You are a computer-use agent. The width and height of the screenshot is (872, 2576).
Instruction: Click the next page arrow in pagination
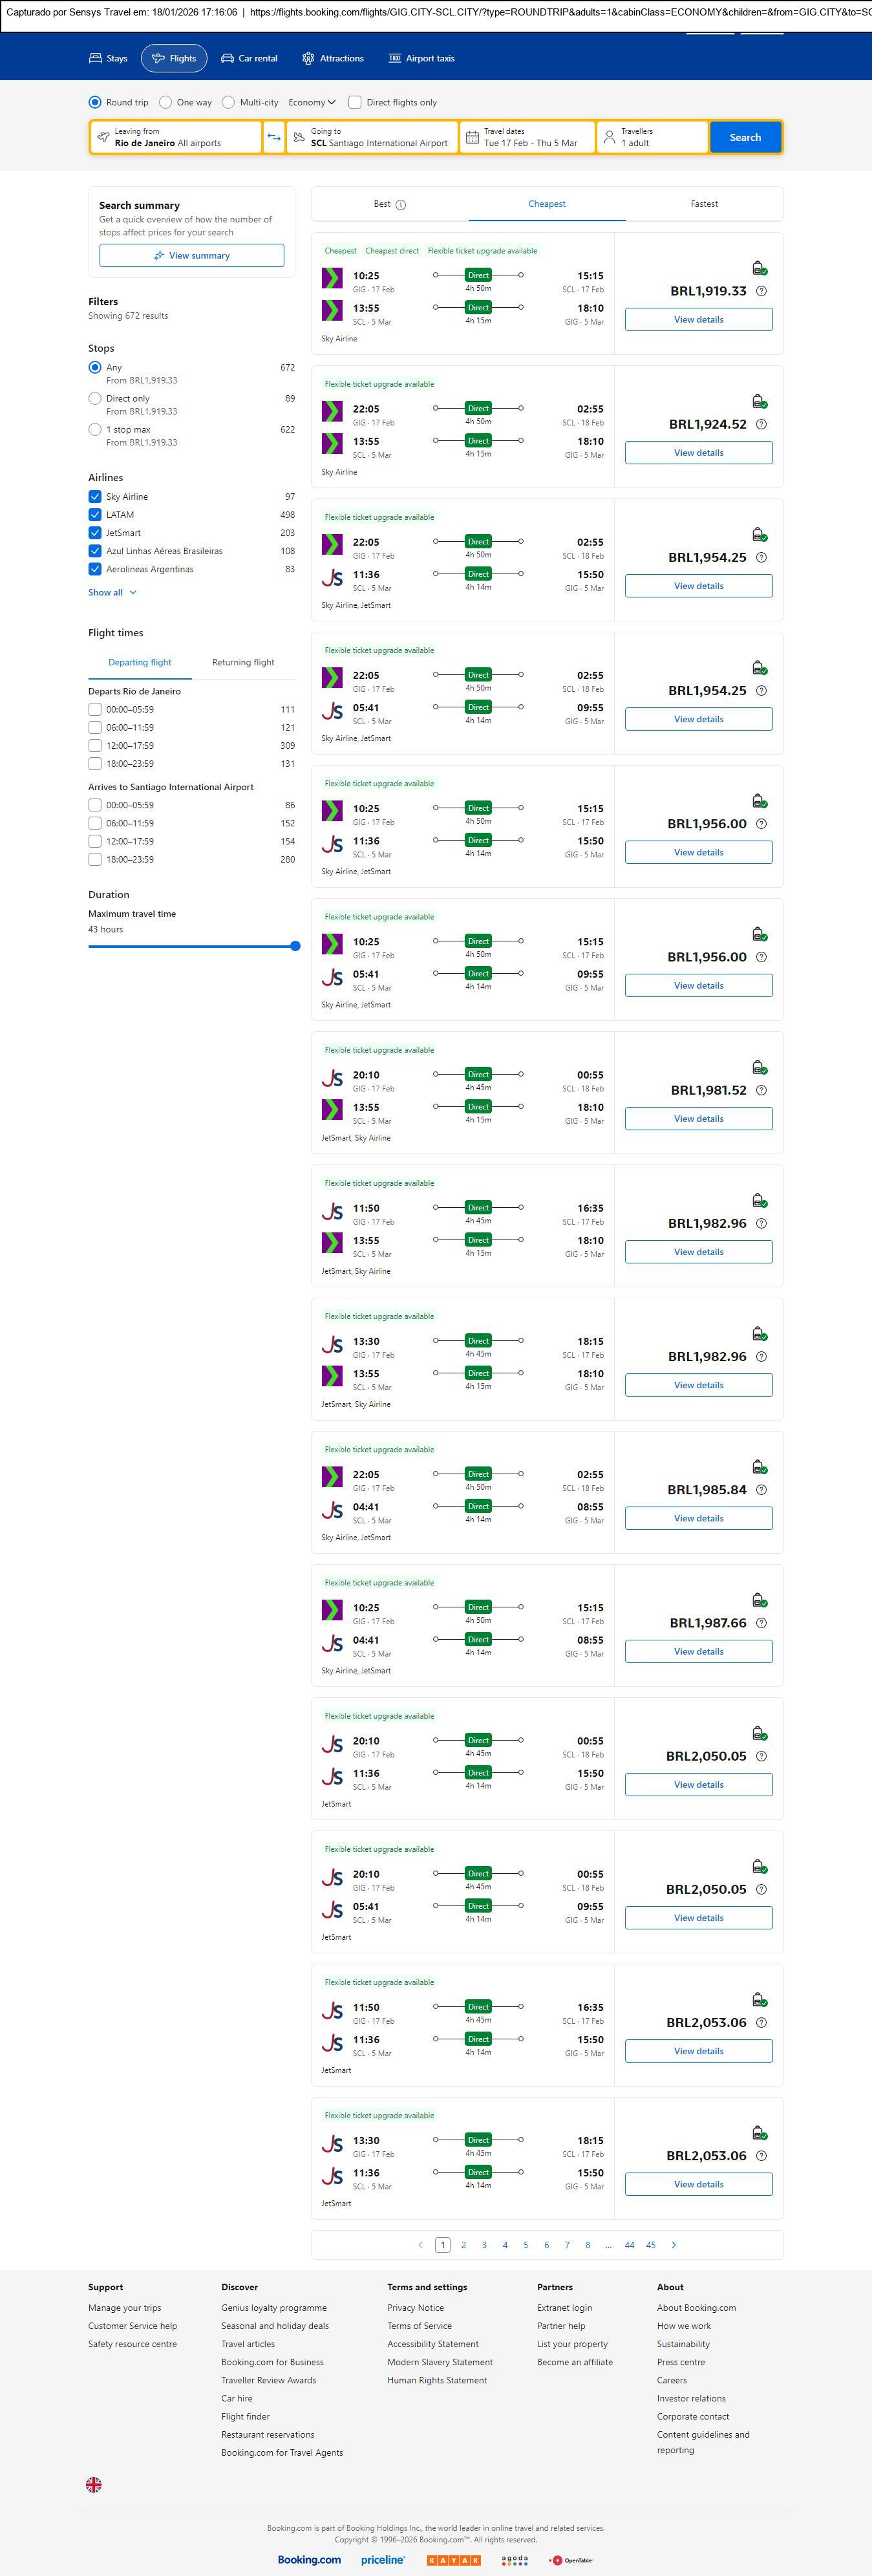[674, 2245]
